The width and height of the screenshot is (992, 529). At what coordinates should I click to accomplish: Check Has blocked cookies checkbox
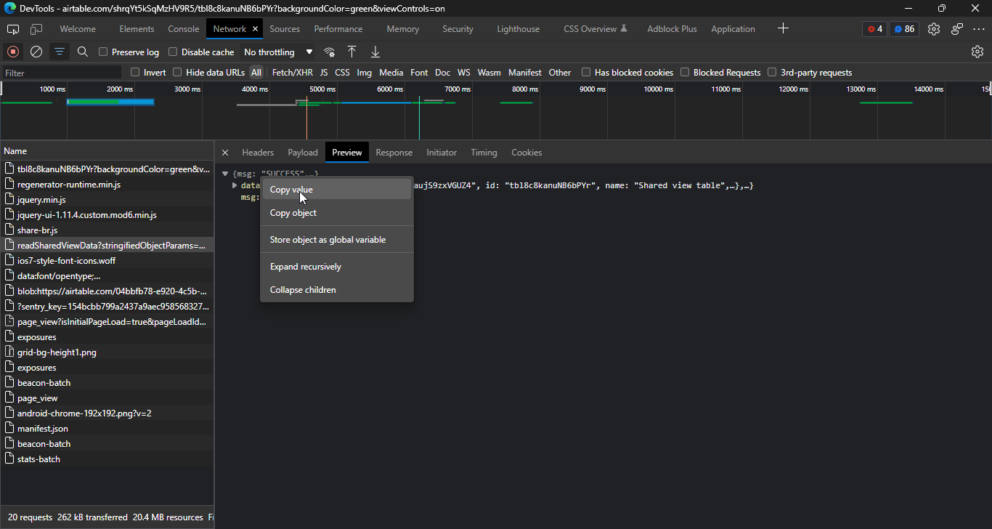[x=586, y=72]
